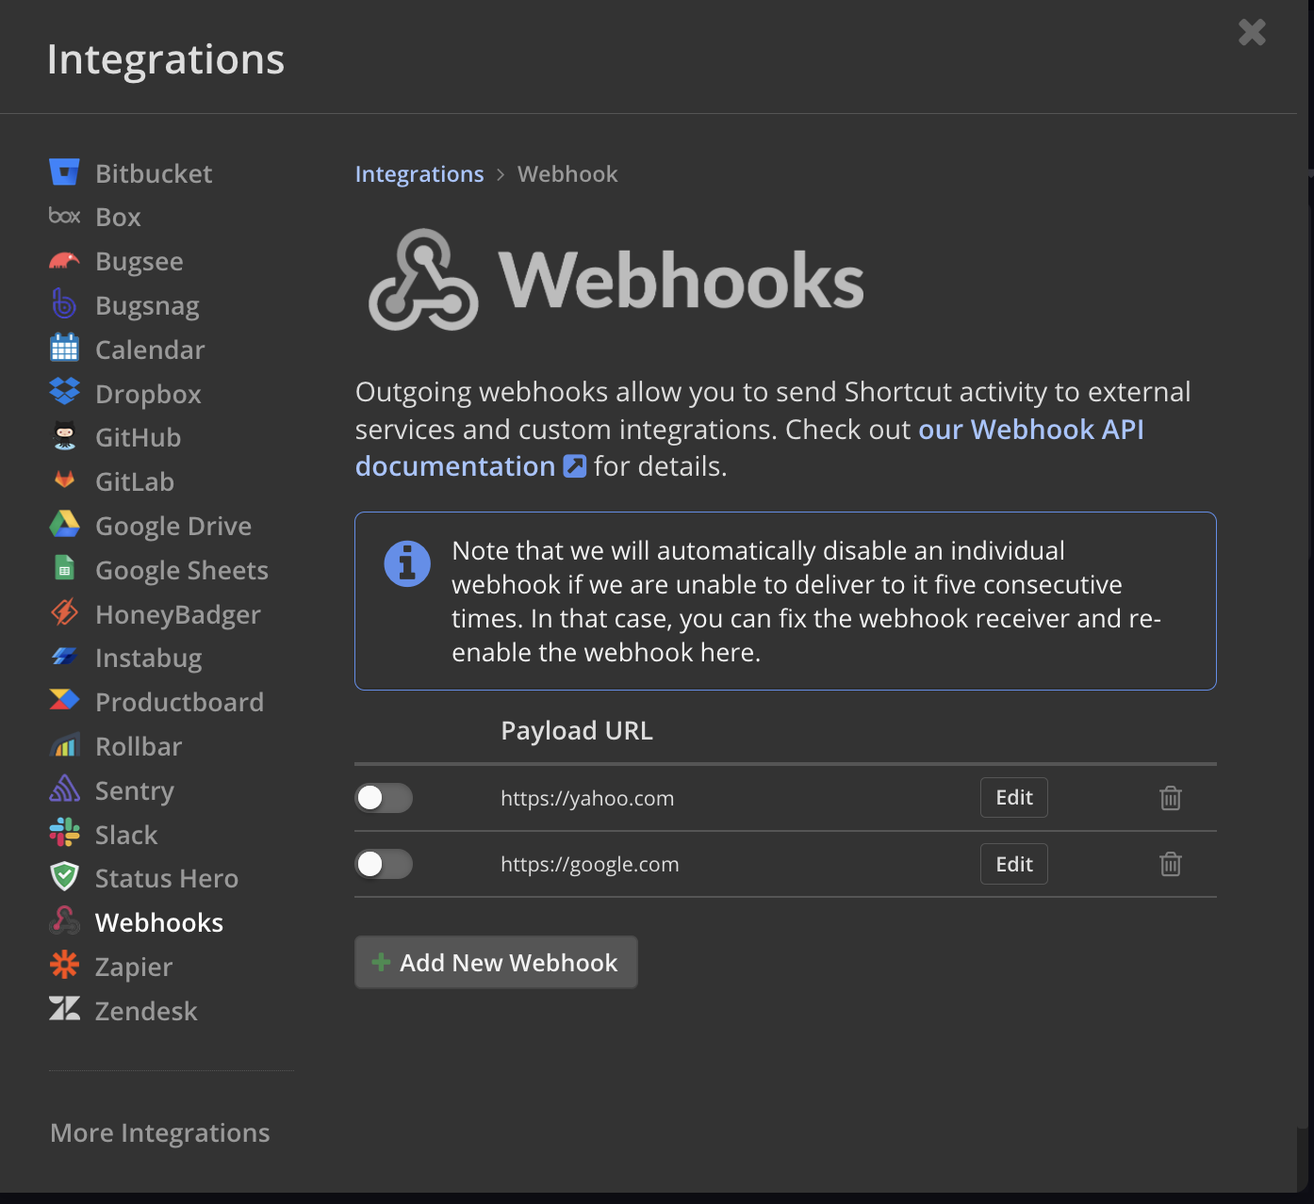Click the https://google.com payload URL
The image size is (1314, 1204).
coord(590,864)
